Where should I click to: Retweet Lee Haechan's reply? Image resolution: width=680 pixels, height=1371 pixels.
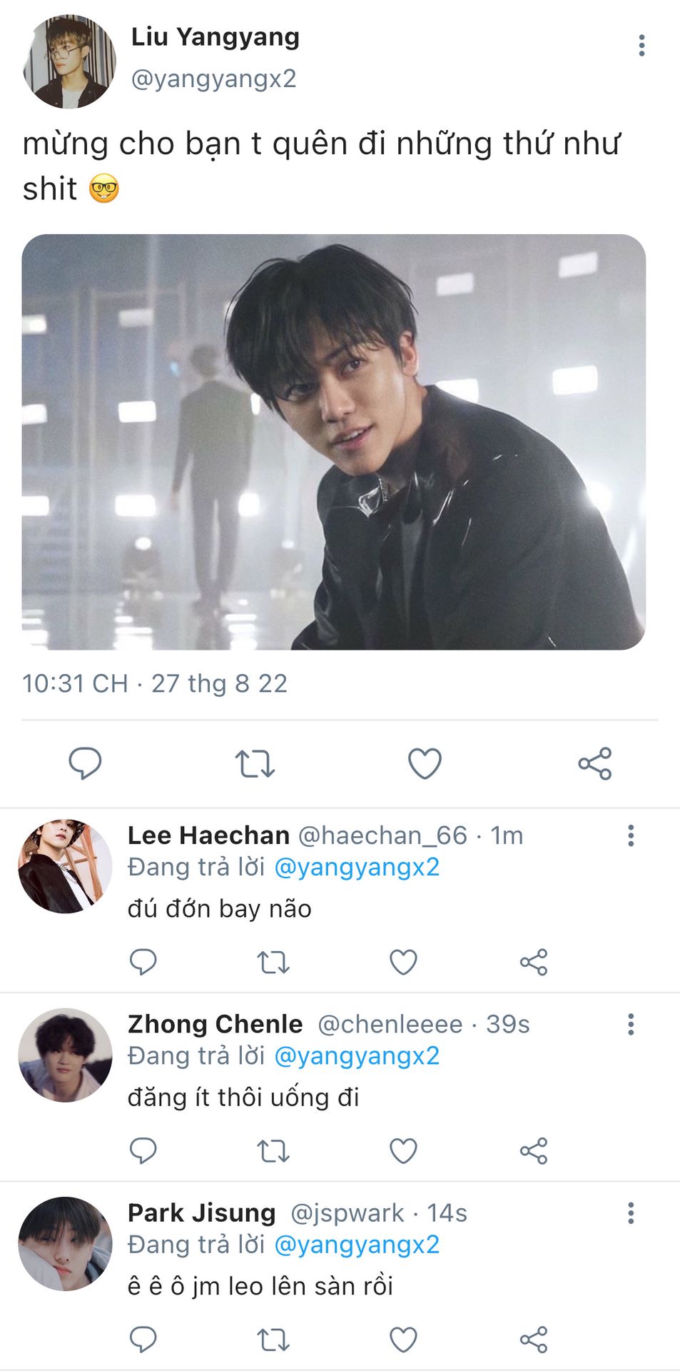tap(273, 963)
